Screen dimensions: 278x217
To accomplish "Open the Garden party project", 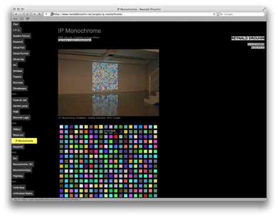I will (x=21, y=106).
